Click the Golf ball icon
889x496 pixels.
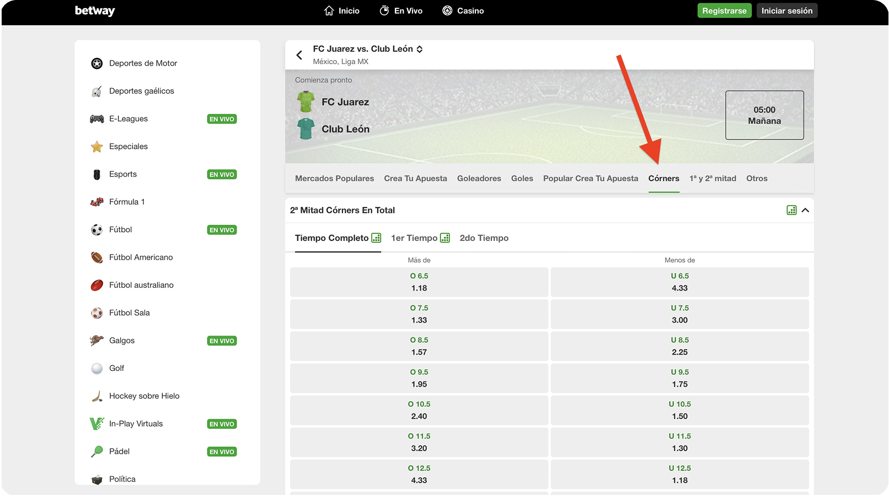tap(97, 368)
